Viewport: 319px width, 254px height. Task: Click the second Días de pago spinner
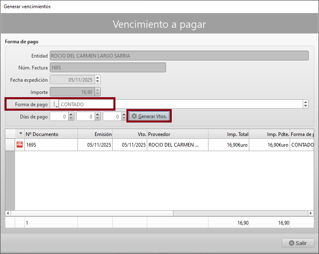pyautogui.click(x=97, y=117)
